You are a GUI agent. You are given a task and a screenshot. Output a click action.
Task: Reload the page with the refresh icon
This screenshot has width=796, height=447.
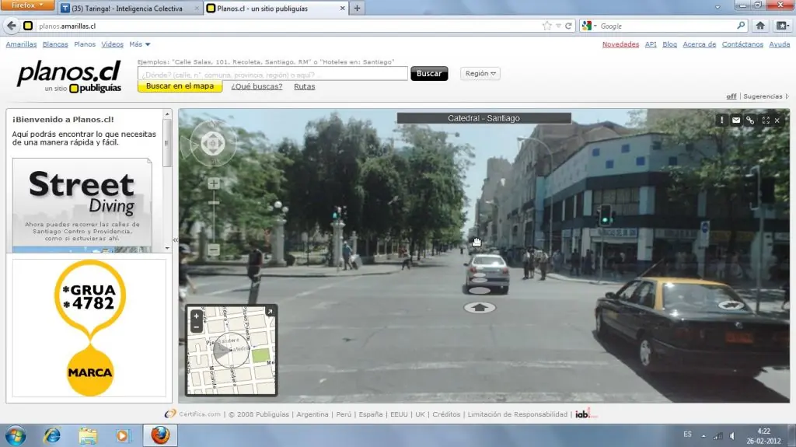point(568,26)
